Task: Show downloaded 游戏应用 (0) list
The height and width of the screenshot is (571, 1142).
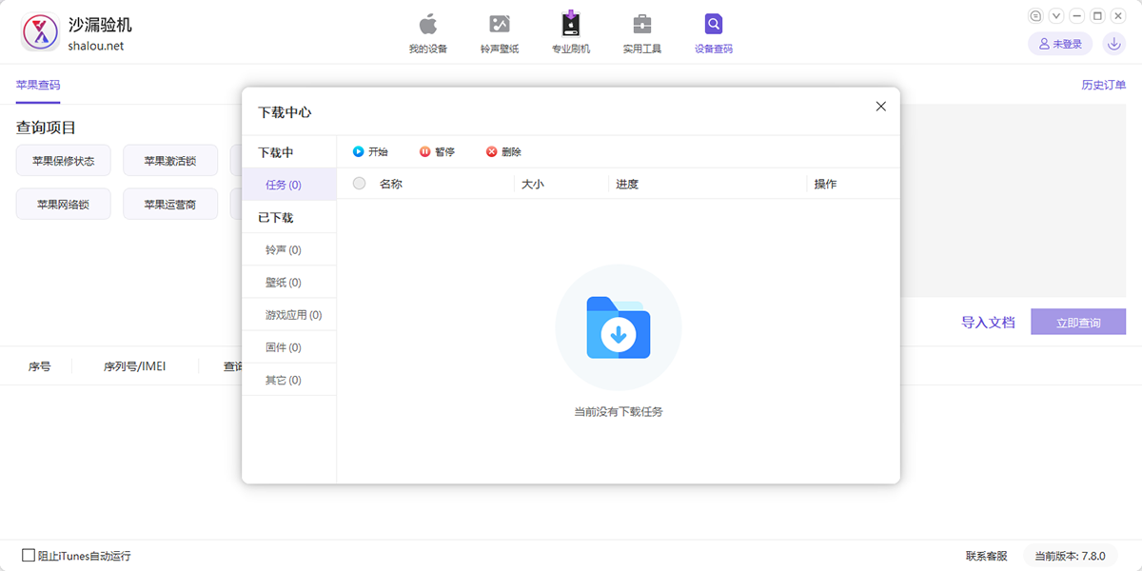Action: point(289,315)
